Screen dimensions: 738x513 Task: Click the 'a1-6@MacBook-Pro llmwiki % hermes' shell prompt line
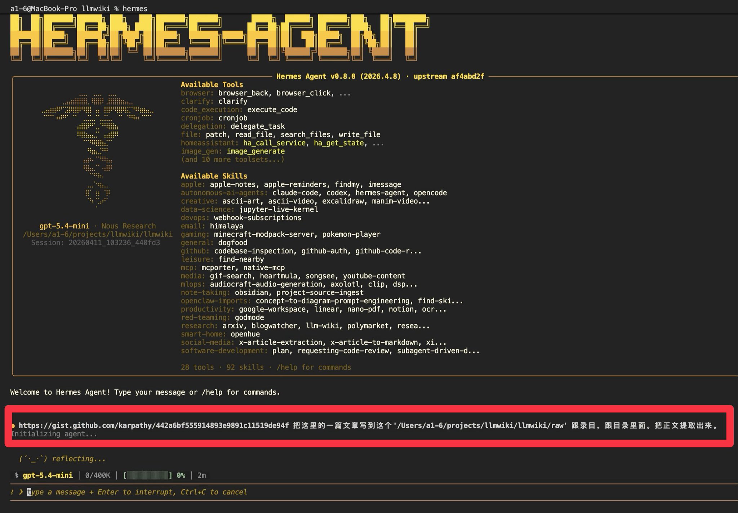tap(79, 9)
